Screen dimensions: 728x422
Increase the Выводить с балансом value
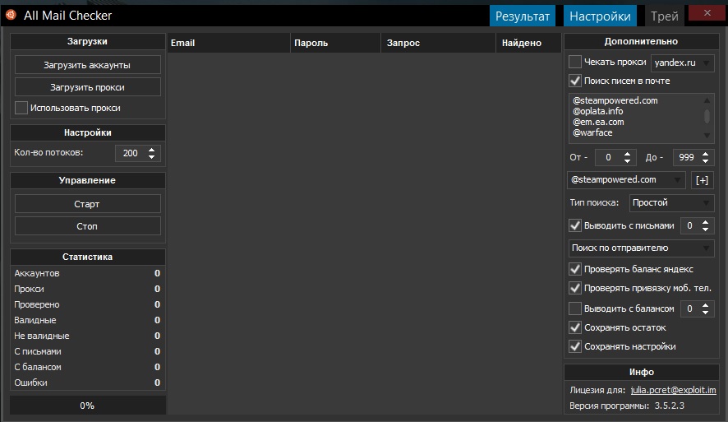[706, 305]
